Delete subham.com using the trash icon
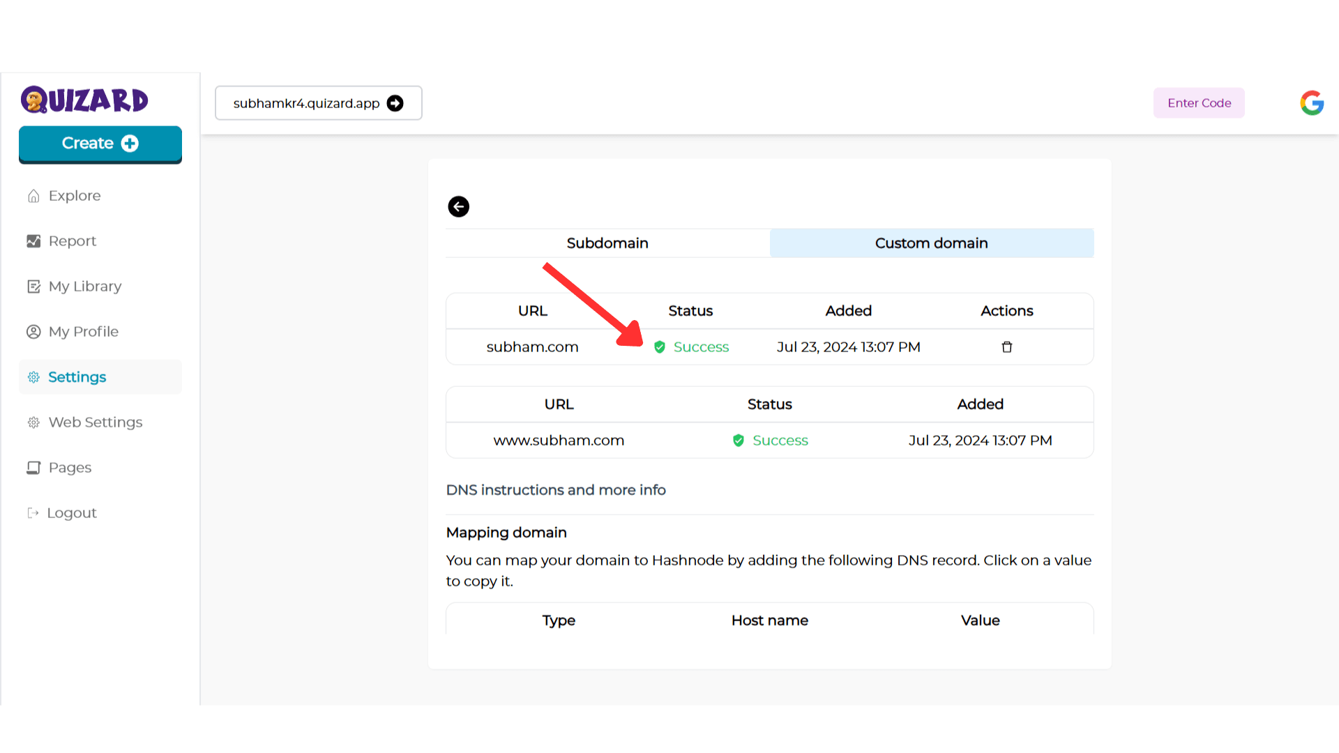 pyautogui.click(x=1007, y=347)
